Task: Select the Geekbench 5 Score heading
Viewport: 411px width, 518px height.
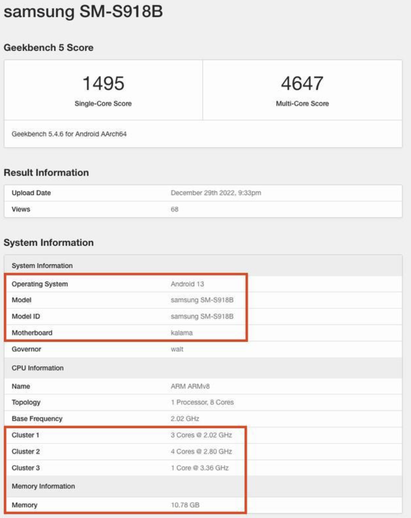Action: [x=49, y=48]
